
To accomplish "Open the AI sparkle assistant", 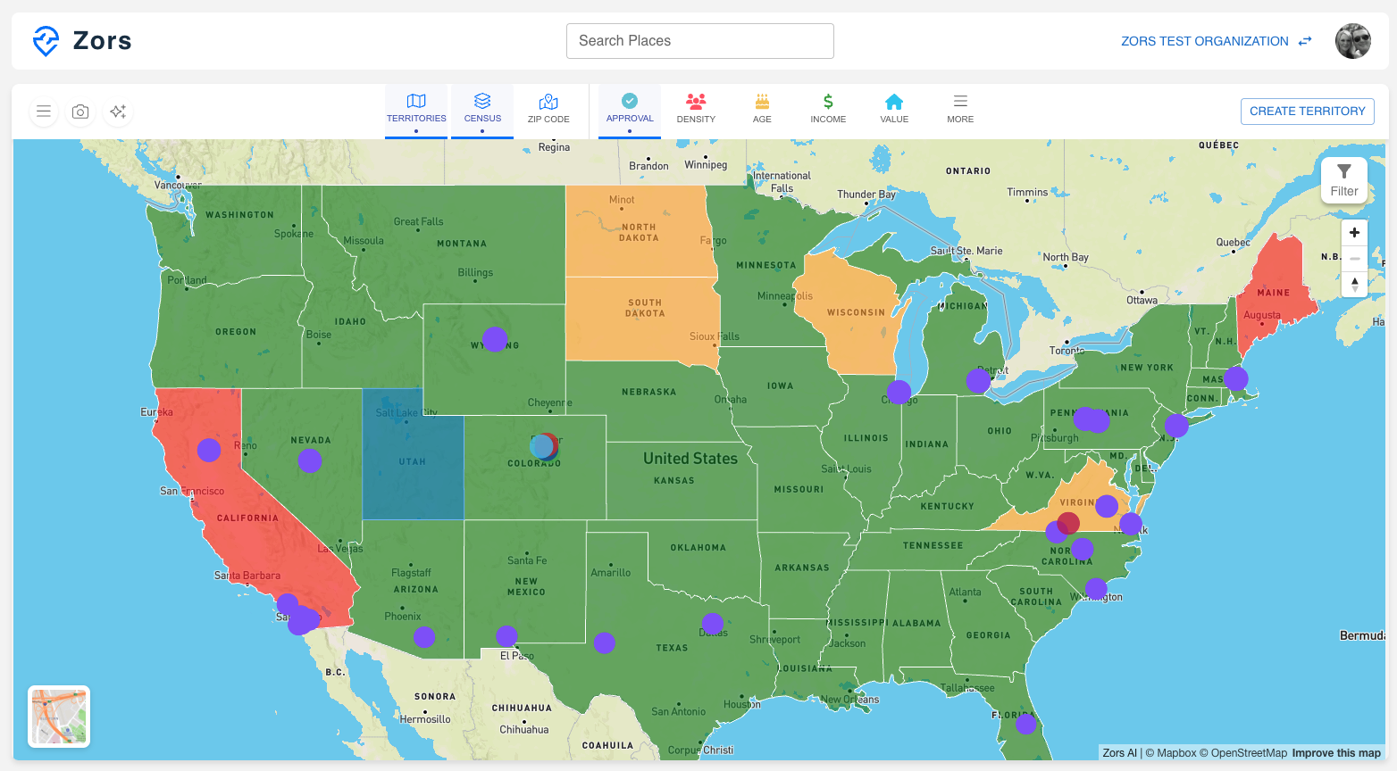I will (118, 112).
